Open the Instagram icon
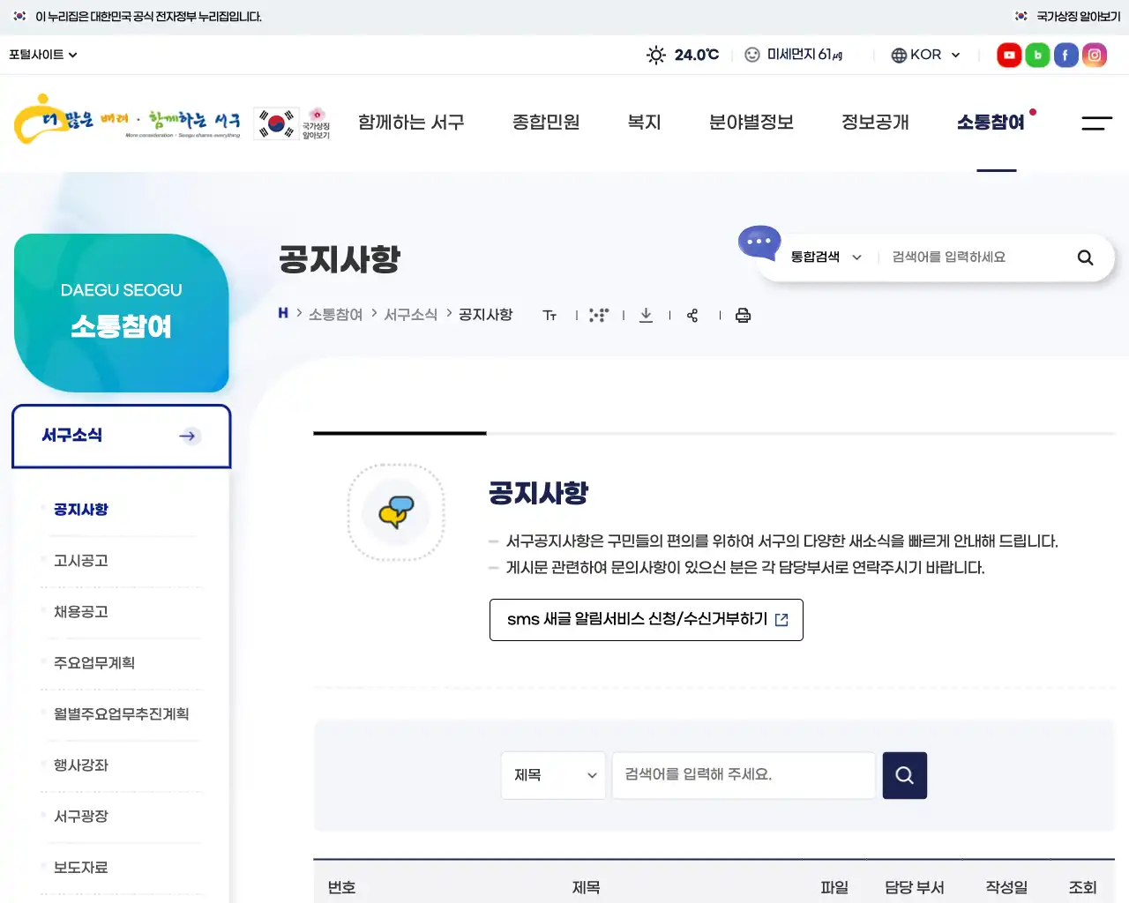The image size is (1129, 903). (1094, 55)
